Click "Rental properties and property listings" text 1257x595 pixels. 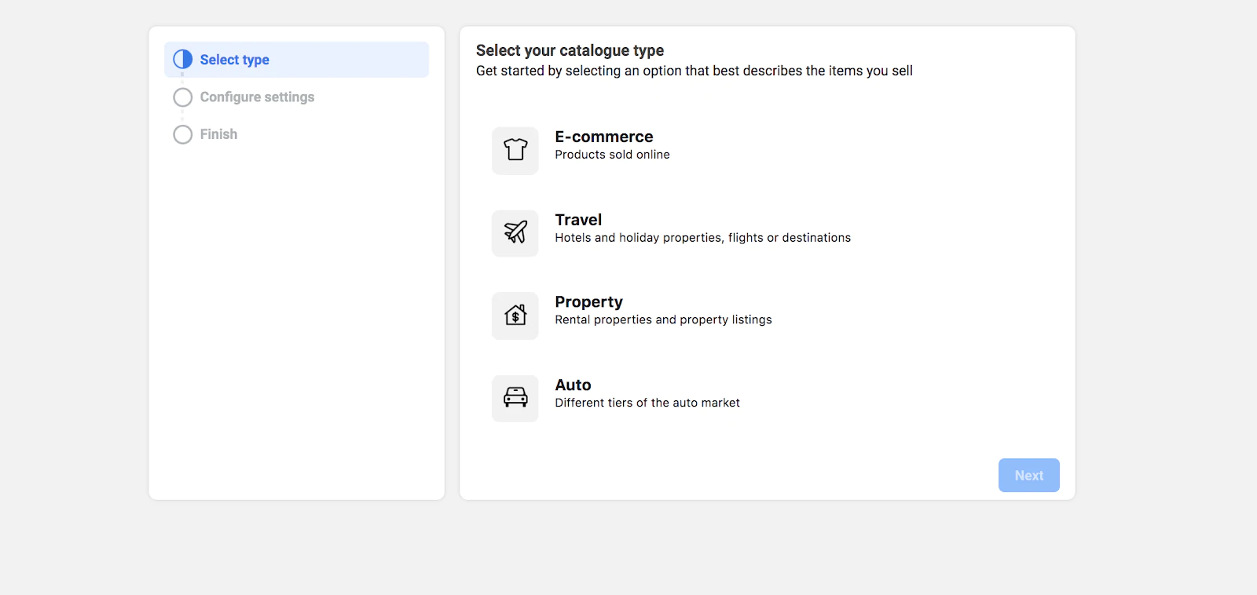(663, 319)
